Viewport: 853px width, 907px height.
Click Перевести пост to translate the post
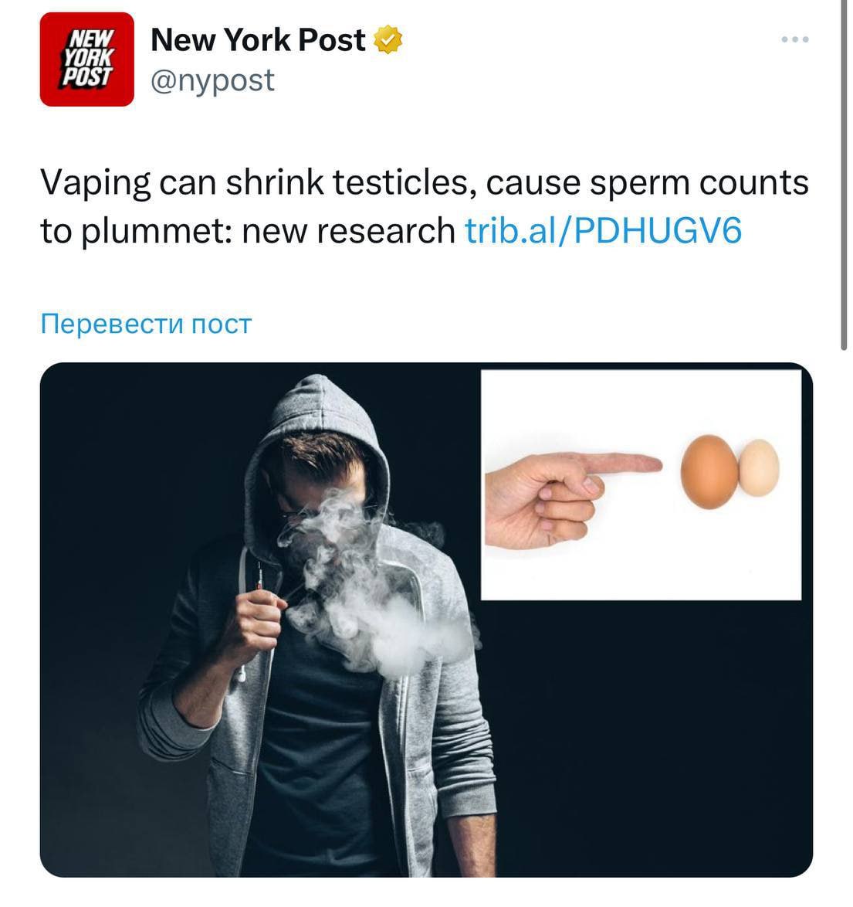point(146,324)
